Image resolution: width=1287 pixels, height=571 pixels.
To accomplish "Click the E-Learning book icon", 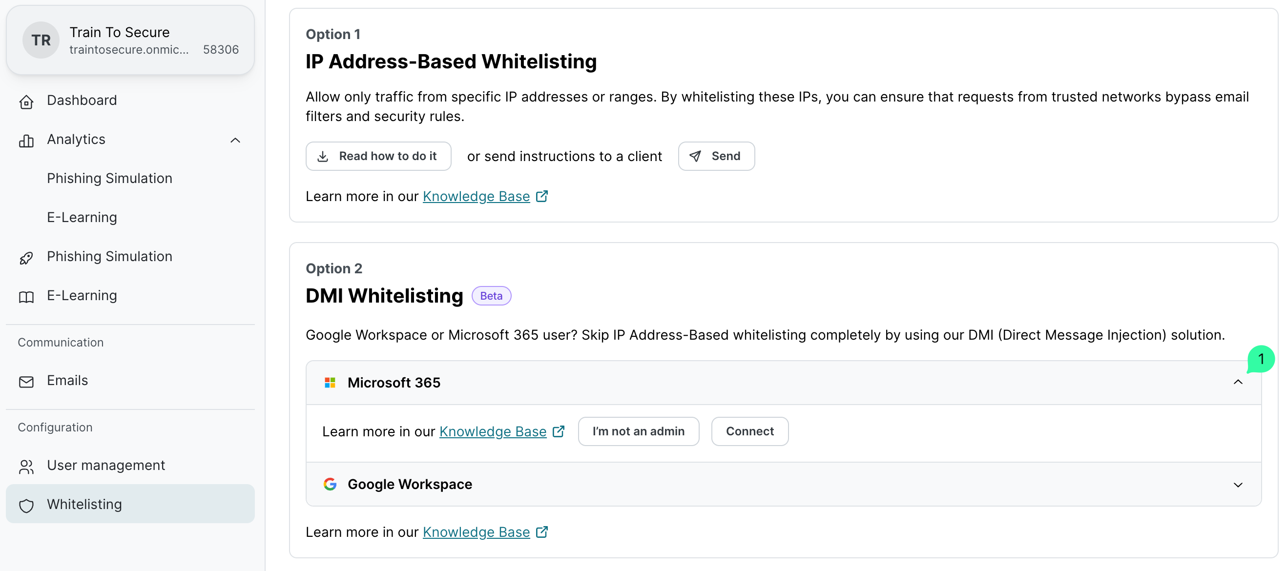I will pyautogui.click(x=26, y=297).
